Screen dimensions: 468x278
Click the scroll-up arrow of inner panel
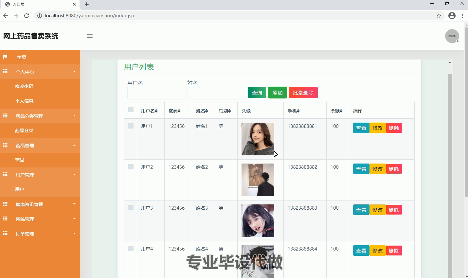coord(450,62)
